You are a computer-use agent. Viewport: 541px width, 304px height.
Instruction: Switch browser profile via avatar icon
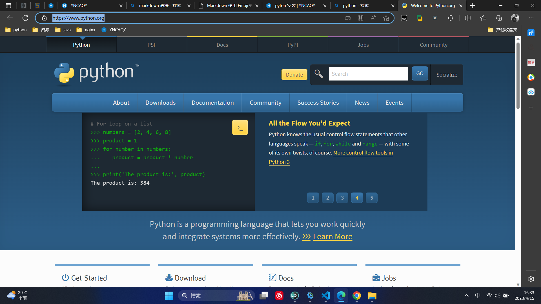click(515, 18)
